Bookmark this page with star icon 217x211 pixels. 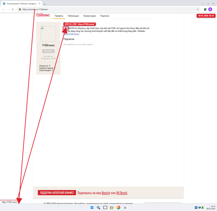[197, 10]
